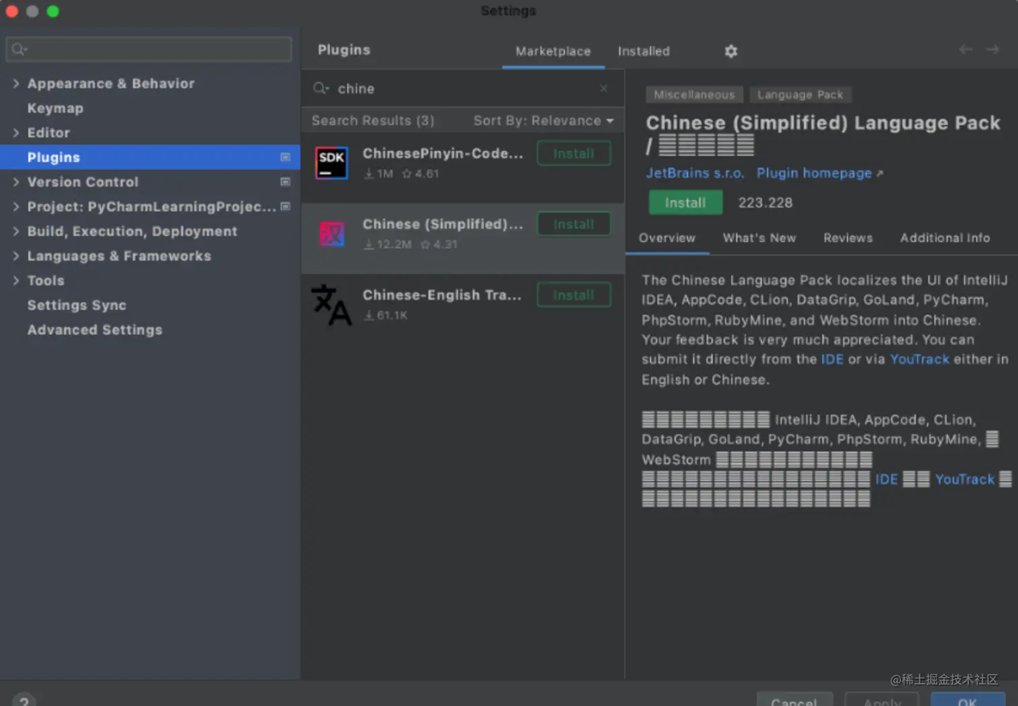This screenshot has width=1018, height=706.
Task: Navigate back with the left arrow
Action: pos(965,49)
